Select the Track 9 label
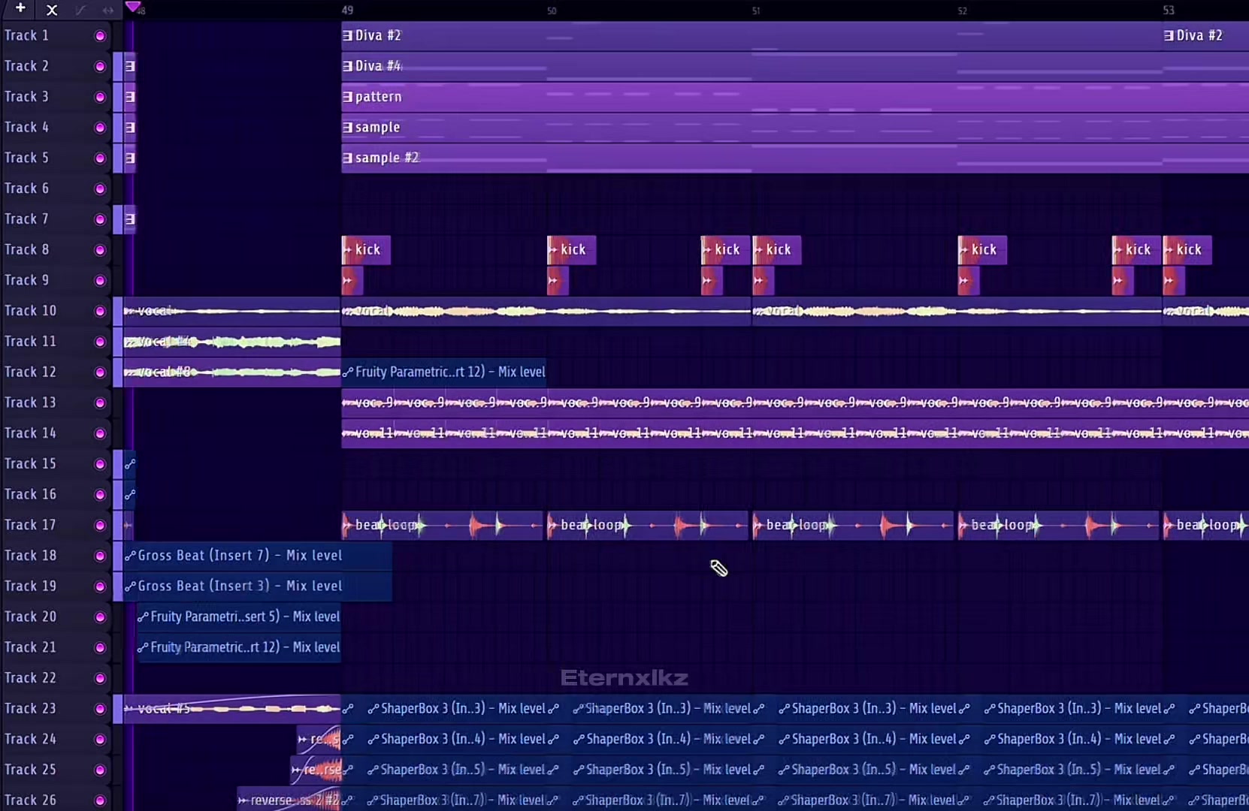Viewport: 1249px width, 811px height. click(27, 280)
